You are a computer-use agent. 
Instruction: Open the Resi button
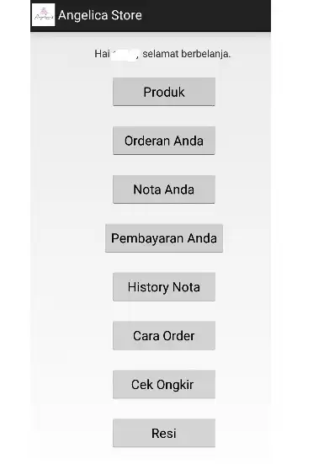coord(164,433)
